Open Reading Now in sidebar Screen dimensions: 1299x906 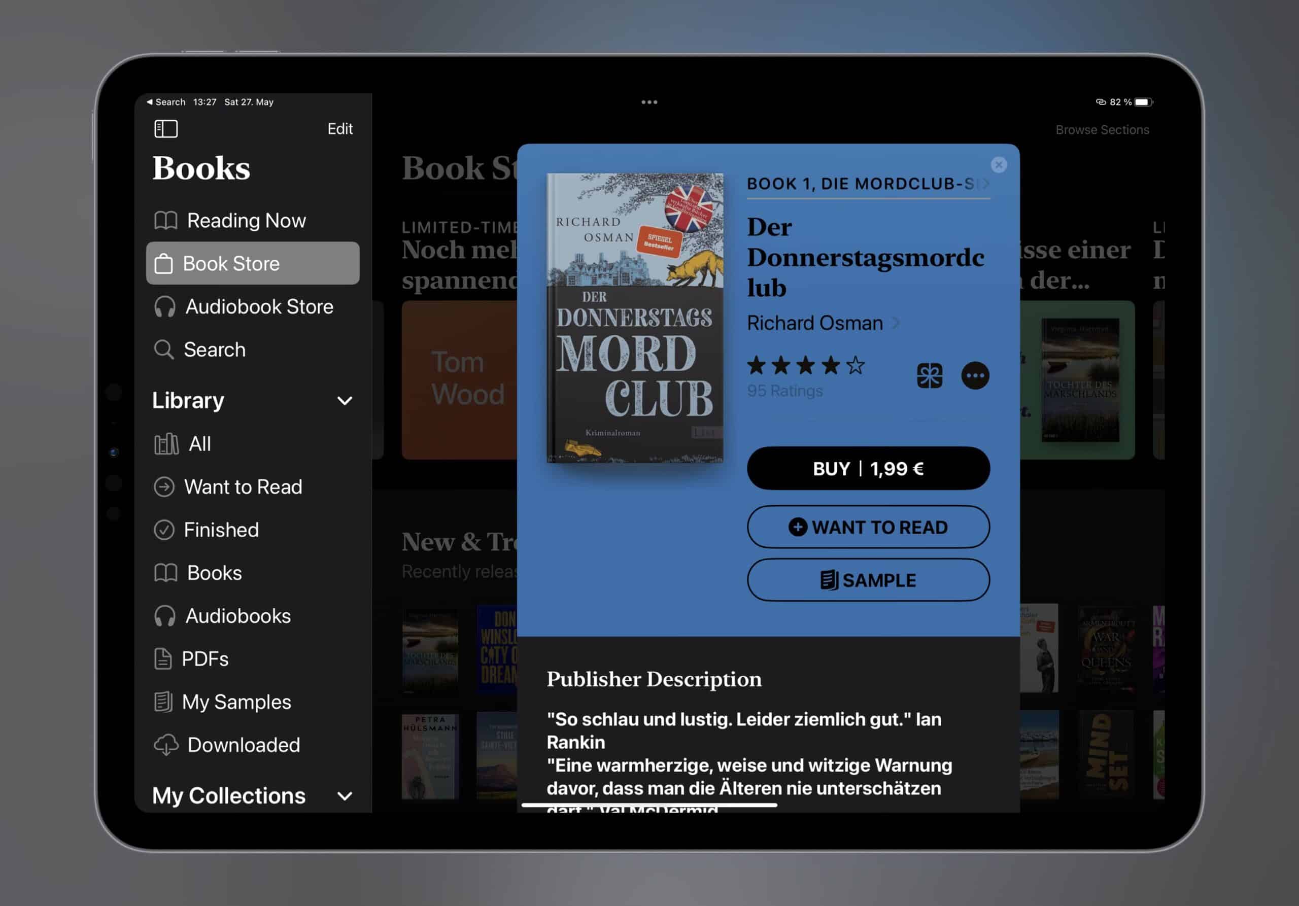(x=252, y=221)
